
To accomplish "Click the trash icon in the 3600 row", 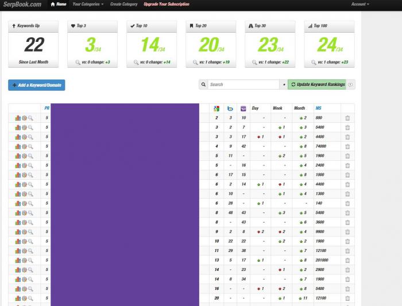I will click(x=347, y=222).
